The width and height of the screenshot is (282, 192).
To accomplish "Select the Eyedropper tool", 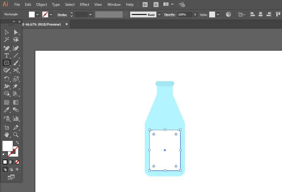I will click(6, 110).
